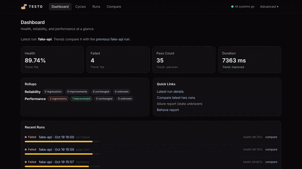Click the Failed label of the 16:00 run

click(32, 137)
